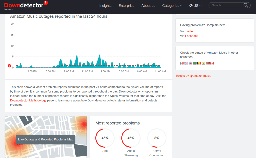Click the red question mark chart help icon

(9, 66)
